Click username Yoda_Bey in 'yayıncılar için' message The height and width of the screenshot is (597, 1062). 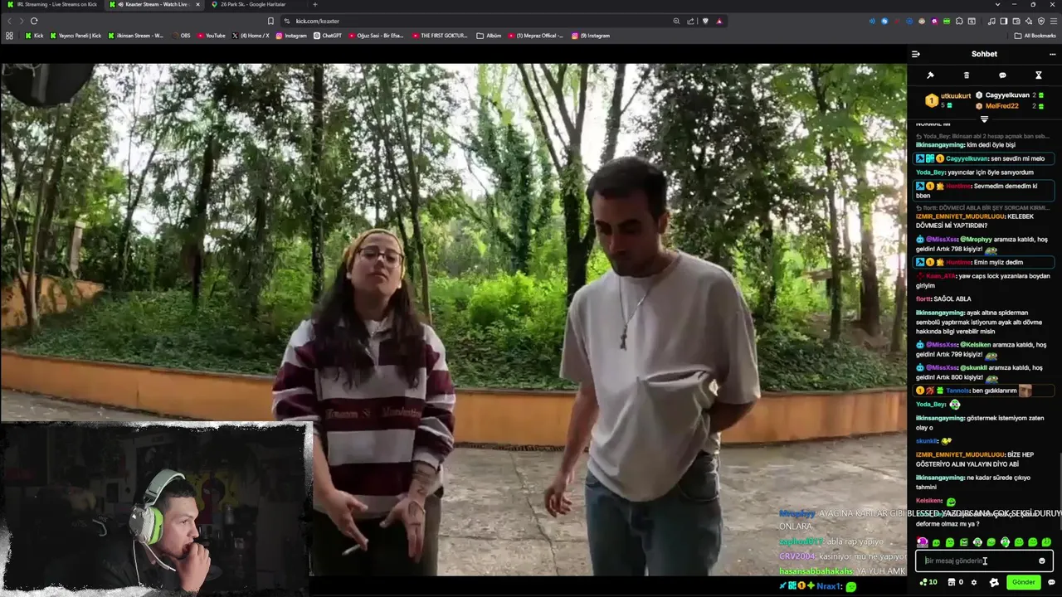[x=930, y=172]
